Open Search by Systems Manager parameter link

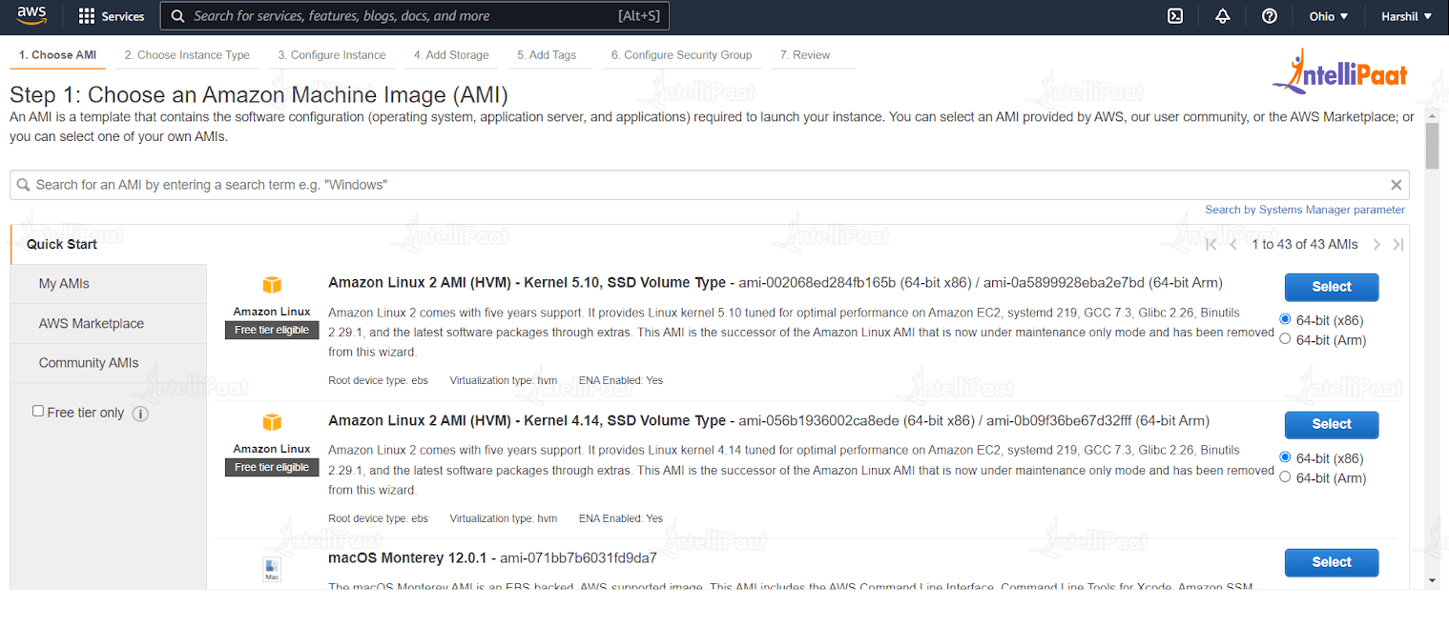1303,209
